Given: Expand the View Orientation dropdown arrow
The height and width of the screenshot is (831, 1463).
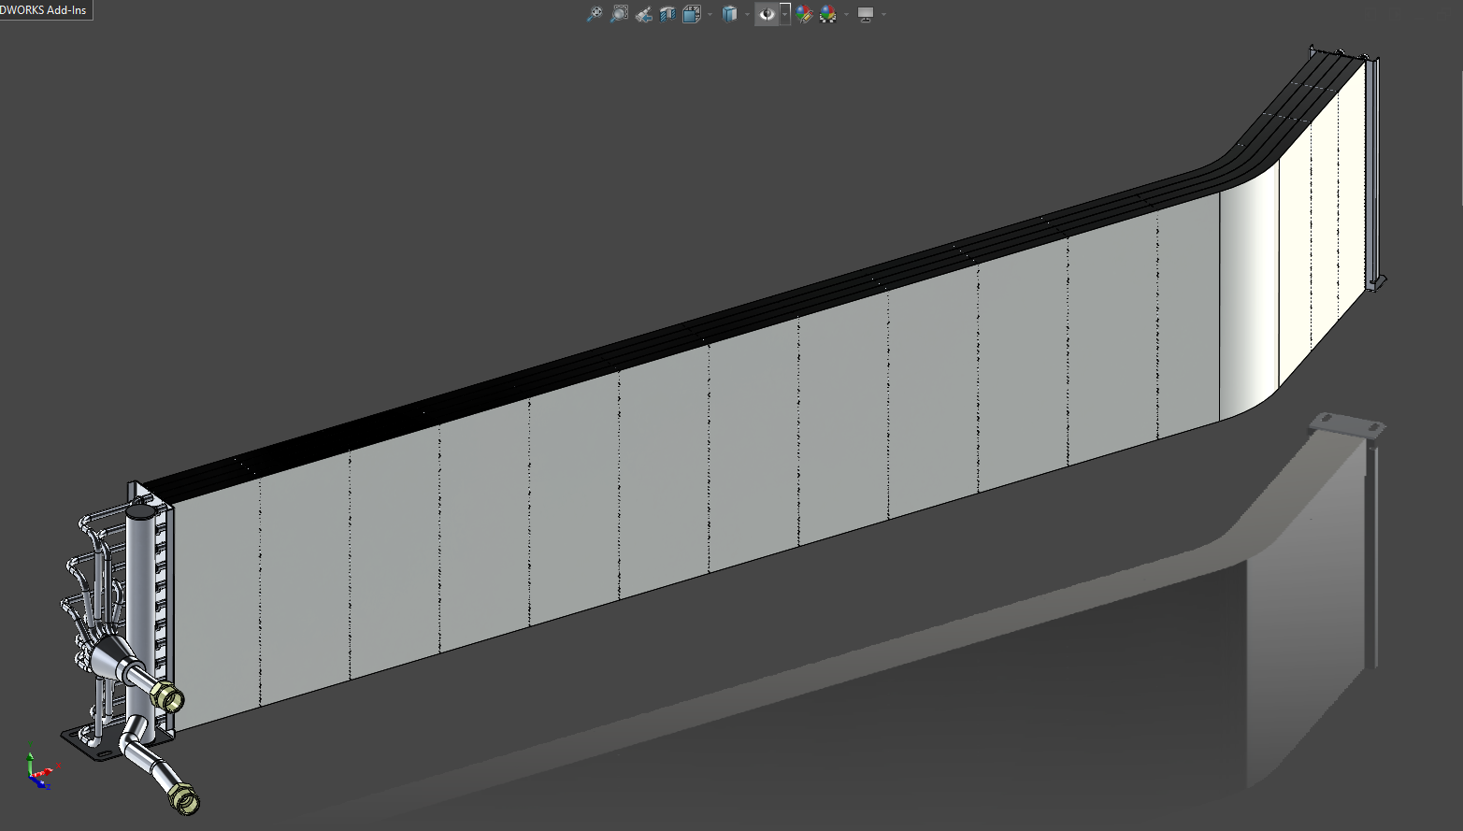Looking at the screenshot, I should point(710,14).
